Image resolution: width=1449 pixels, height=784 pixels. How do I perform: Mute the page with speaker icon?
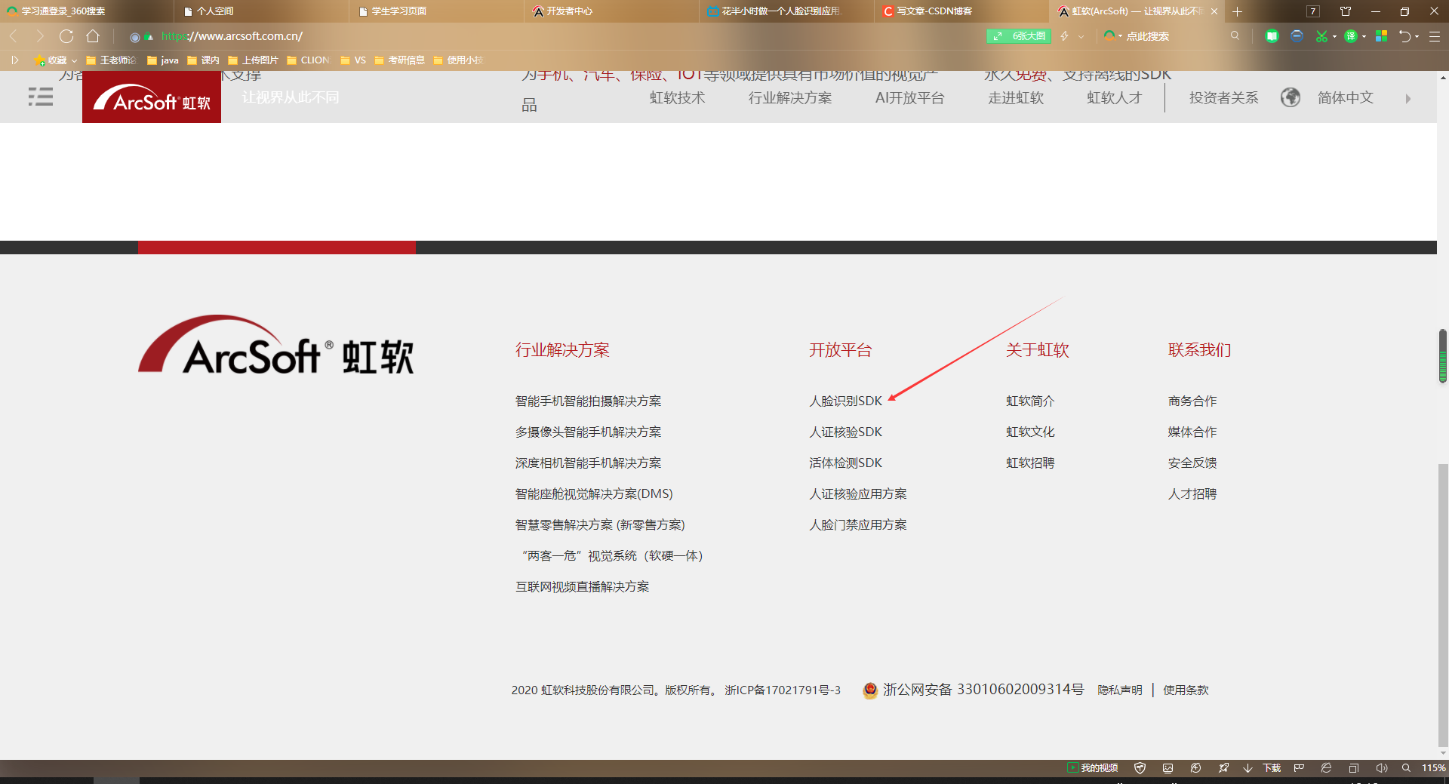1381,768
